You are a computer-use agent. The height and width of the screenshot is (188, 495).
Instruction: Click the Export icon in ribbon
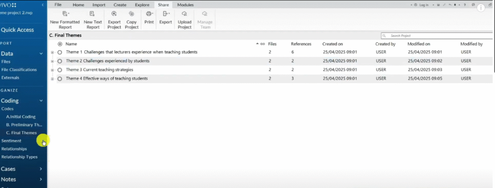[165, 14]
